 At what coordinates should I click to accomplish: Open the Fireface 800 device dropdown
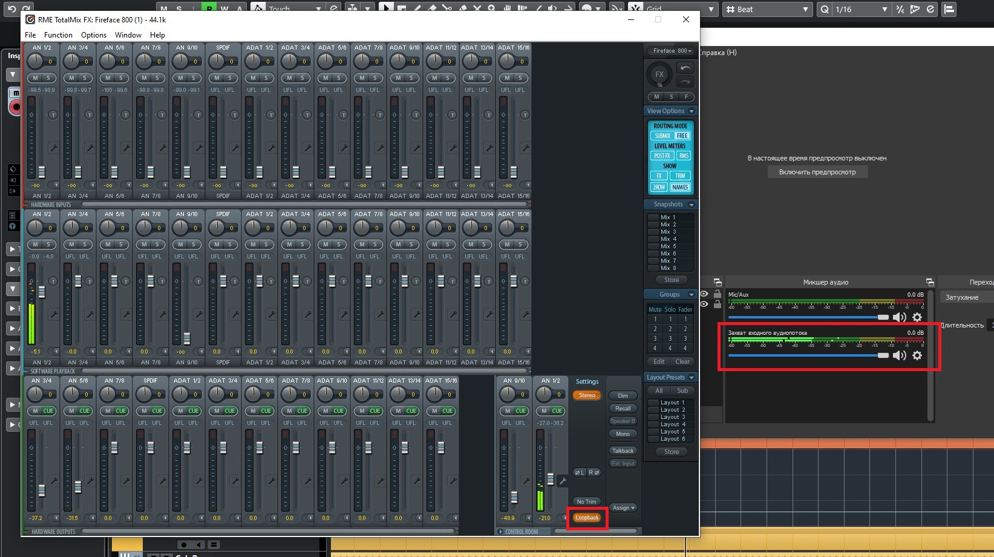[672, 51]
